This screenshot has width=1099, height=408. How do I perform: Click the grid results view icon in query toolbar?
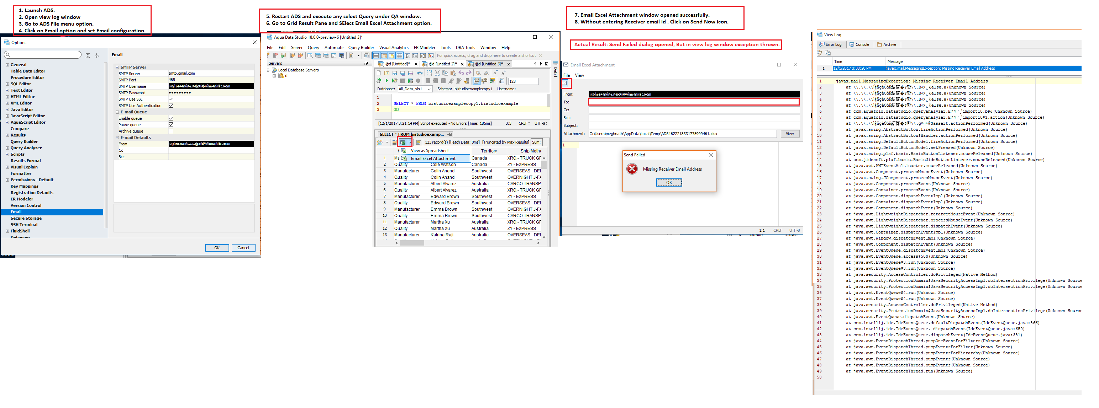(477, 80)
